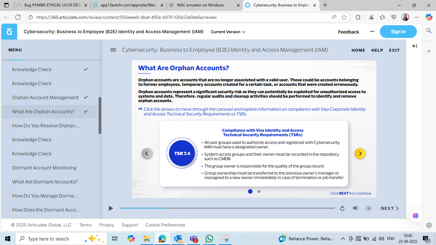Click the TSR 7.4 circle badge
Viewport: 436px width, 245px height.
[x=182, y=153]
